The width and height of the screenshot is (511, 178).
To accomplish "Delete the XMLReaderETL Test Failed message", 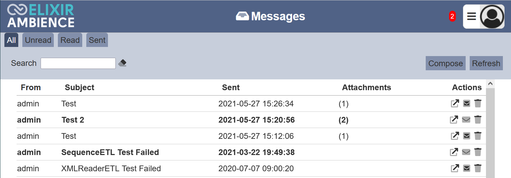I will (x=477, y=168).
